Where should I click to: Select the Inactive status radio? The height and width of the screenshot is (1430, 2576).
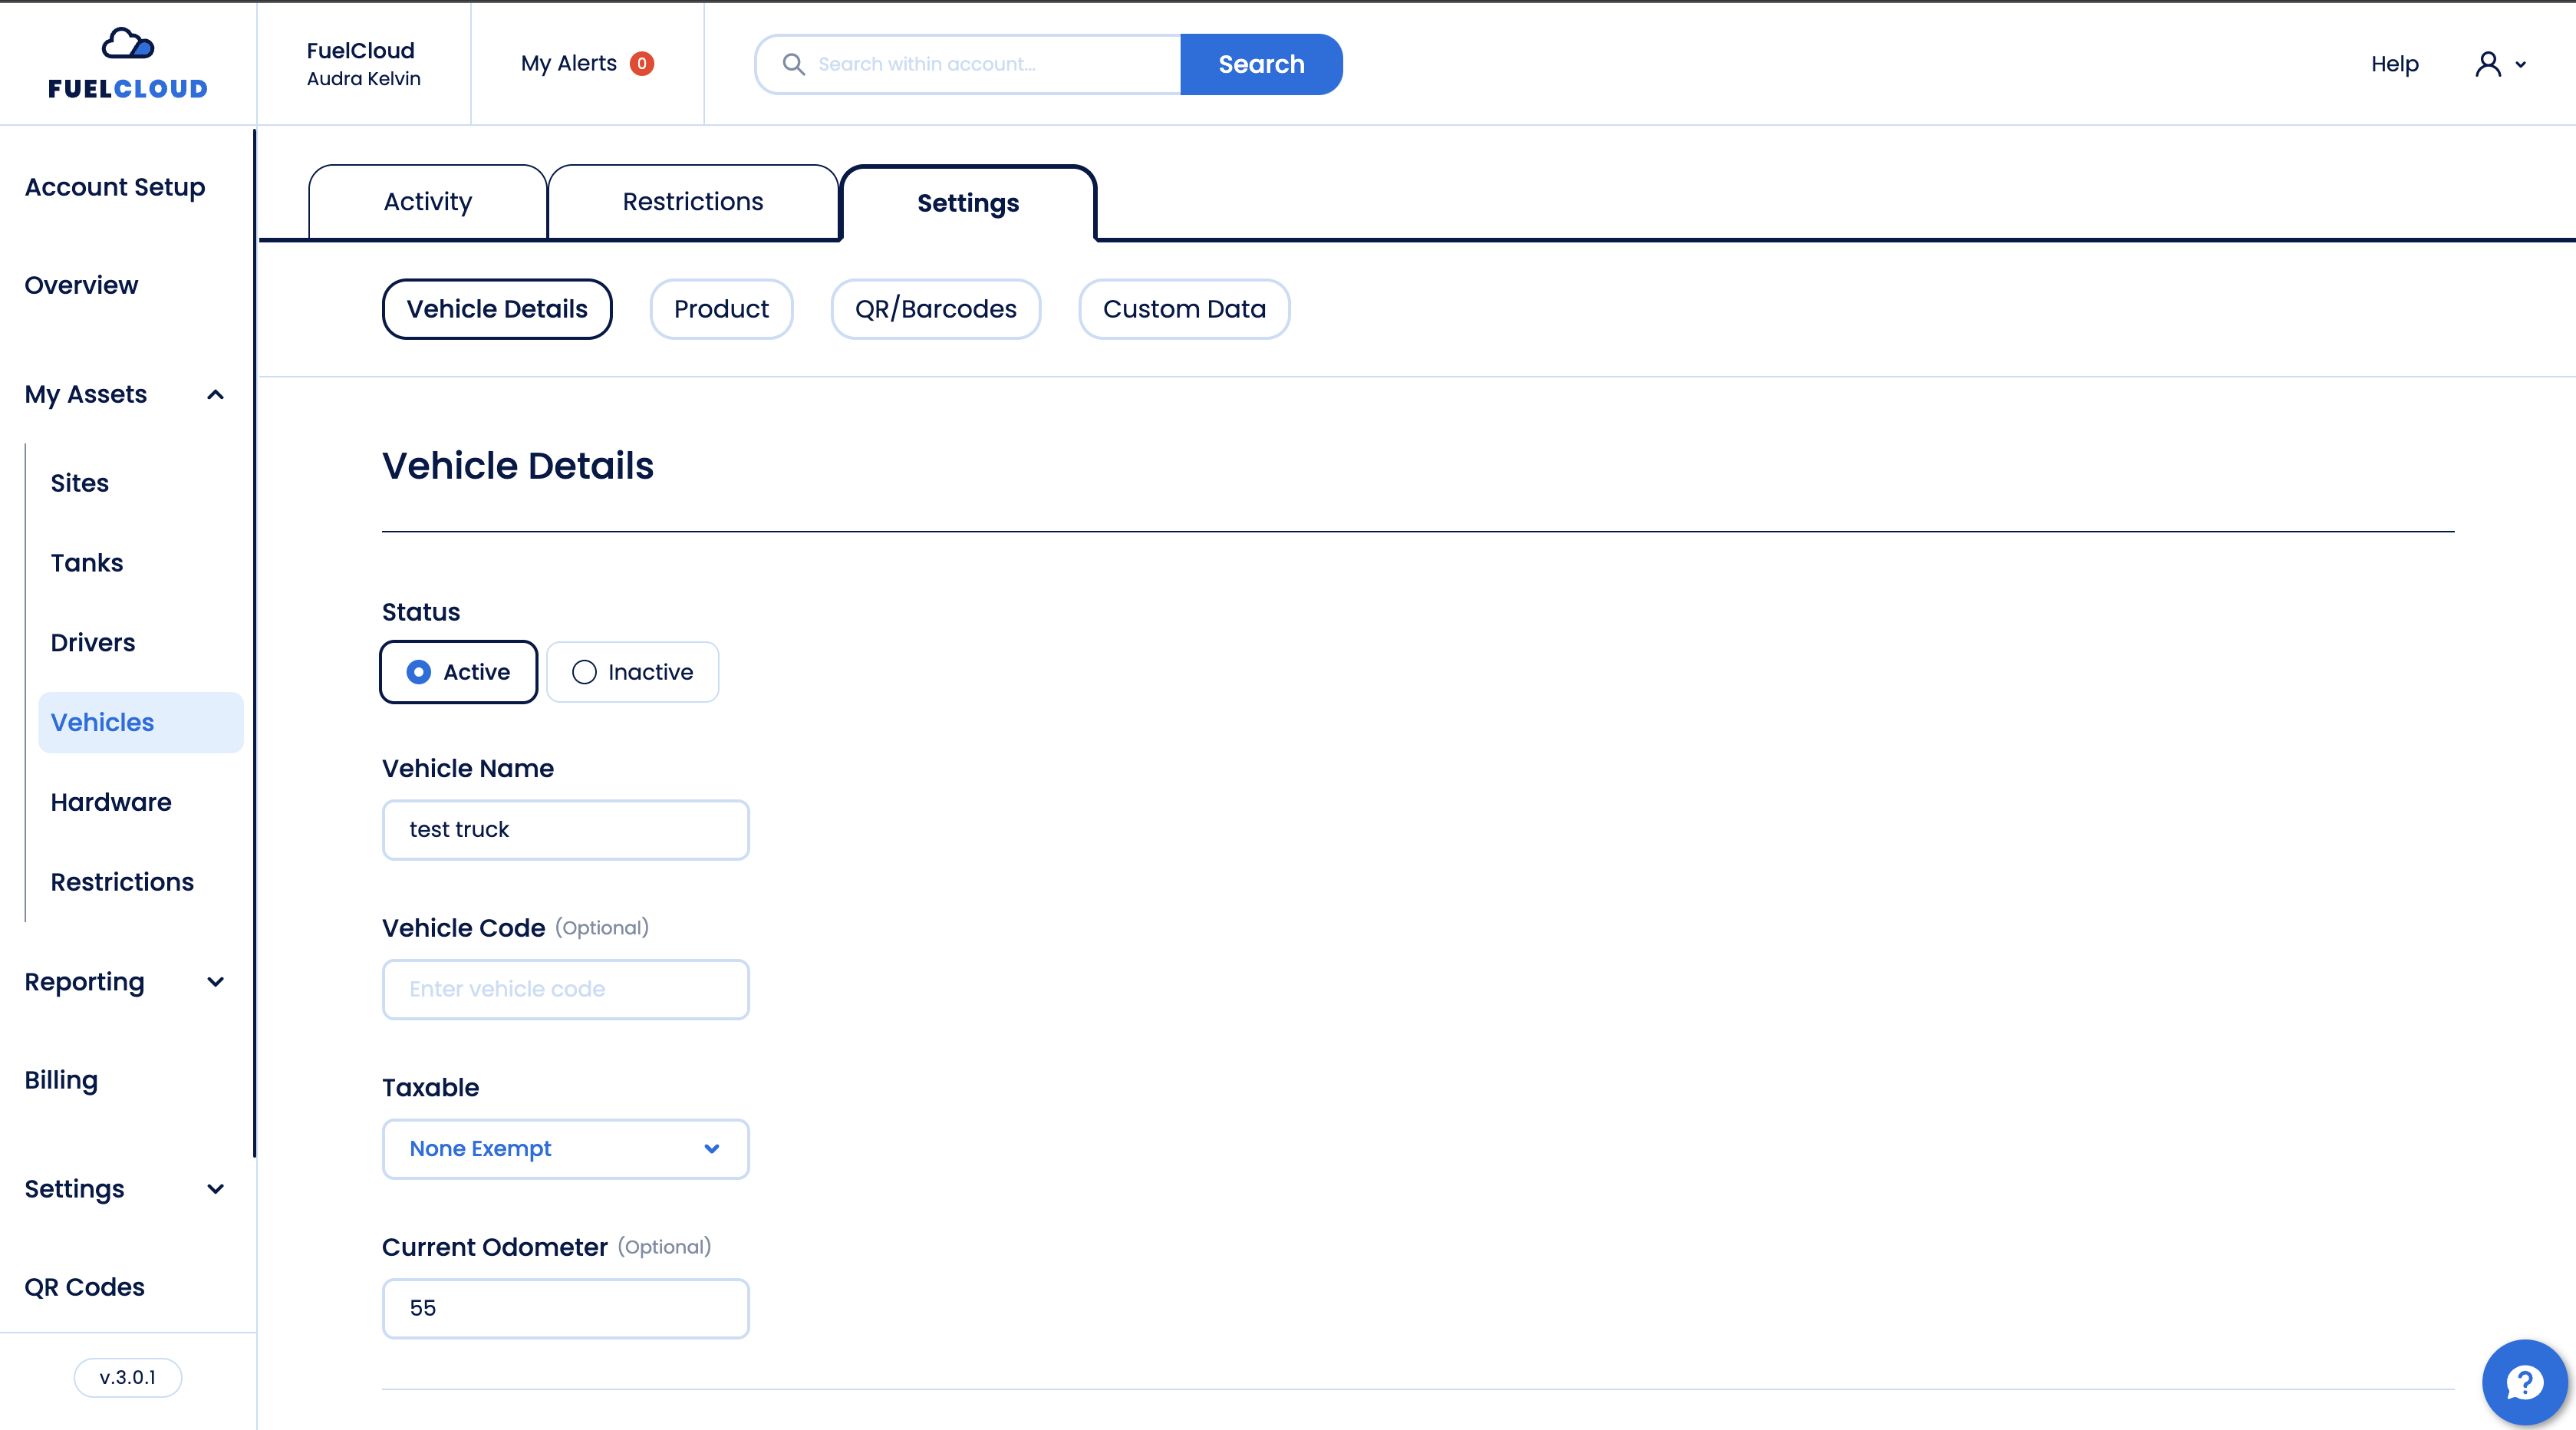click(x=632, y=672)
